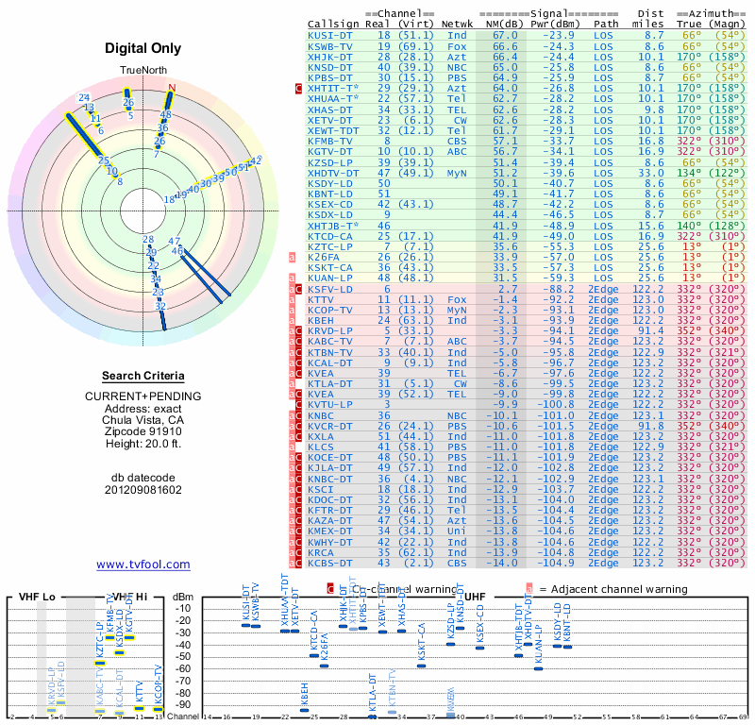This screenshot has height=725, width=755.
Task: Click the 'a' warning marker beside KBEH
Action: coord(292,320)
